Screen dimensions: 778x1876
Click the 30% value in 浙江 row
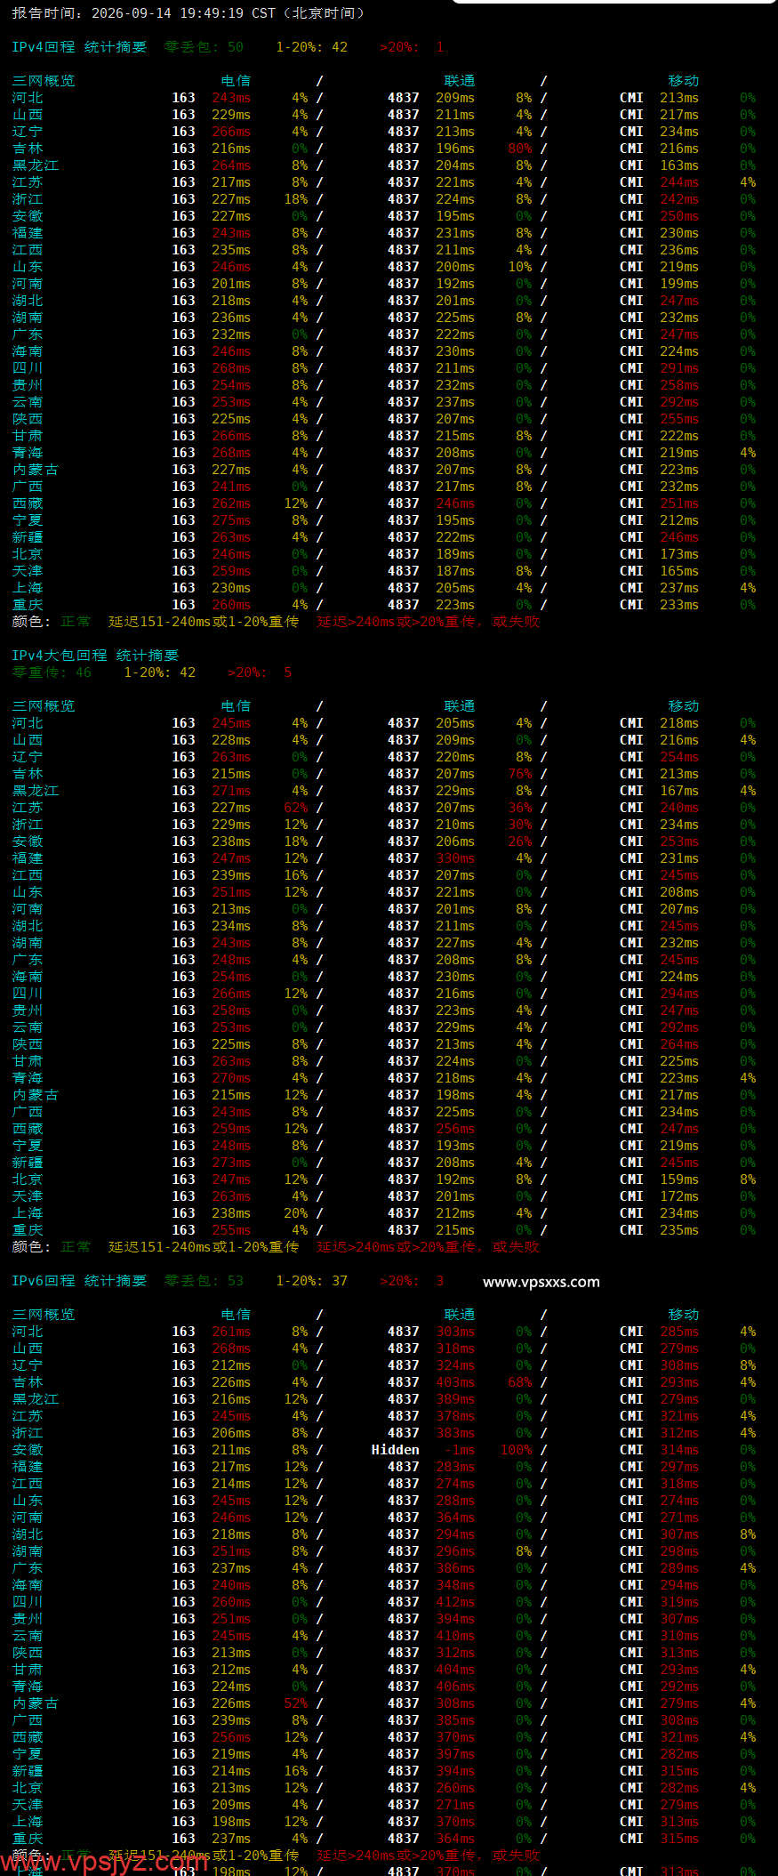coord(520,825)
